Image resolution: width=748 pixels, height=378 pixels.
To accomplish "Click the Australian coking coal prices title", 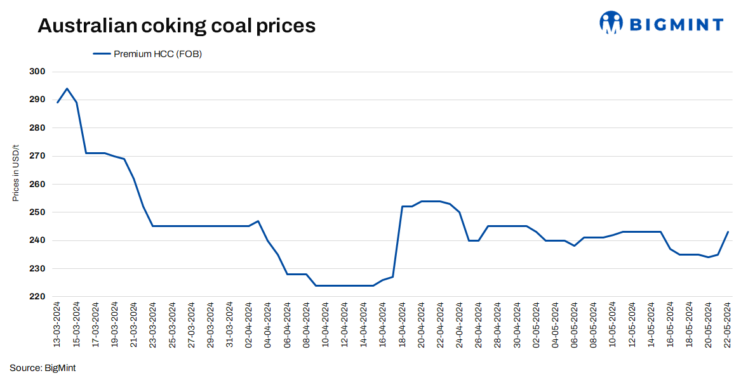I will pyautogui.click(x=177, y=26).
